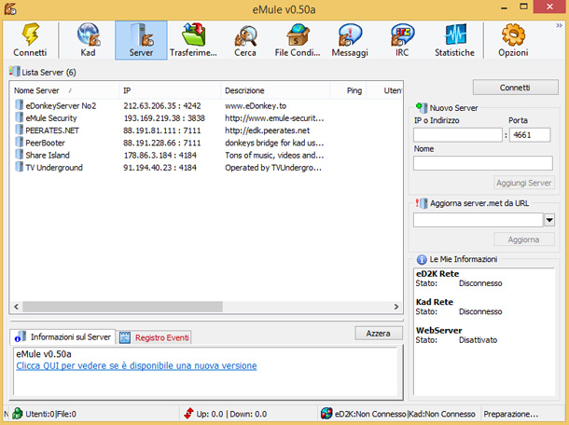Open the Kad network toolbar icon
569x425 pixels.
pos(89,40)
